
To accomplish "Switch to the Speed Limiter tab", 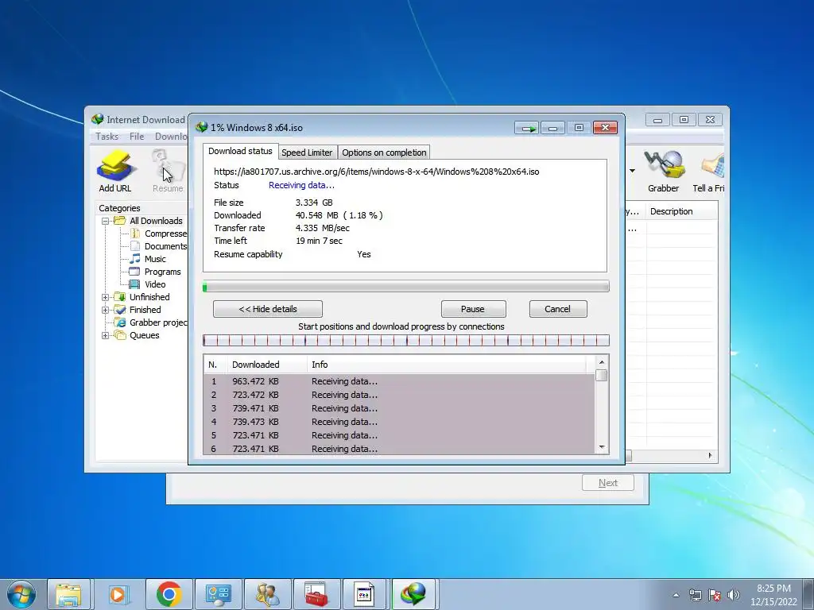I will click(308, 152).
